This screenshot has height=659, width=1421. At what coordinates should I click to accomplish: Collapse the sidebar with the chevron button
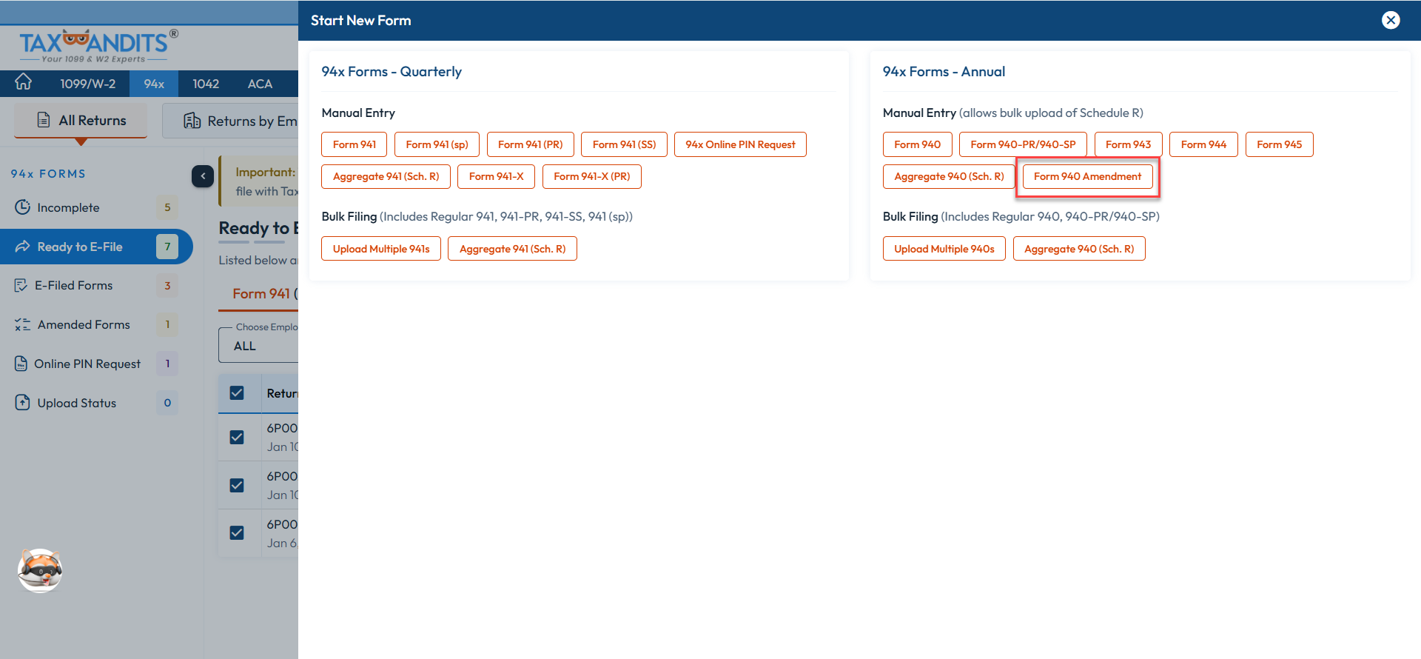tap(203, 176)
